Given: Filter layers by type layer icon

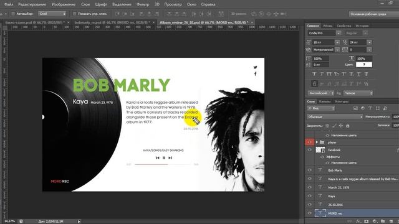Looking at the screenshot, I should click(x=370, y=108).
